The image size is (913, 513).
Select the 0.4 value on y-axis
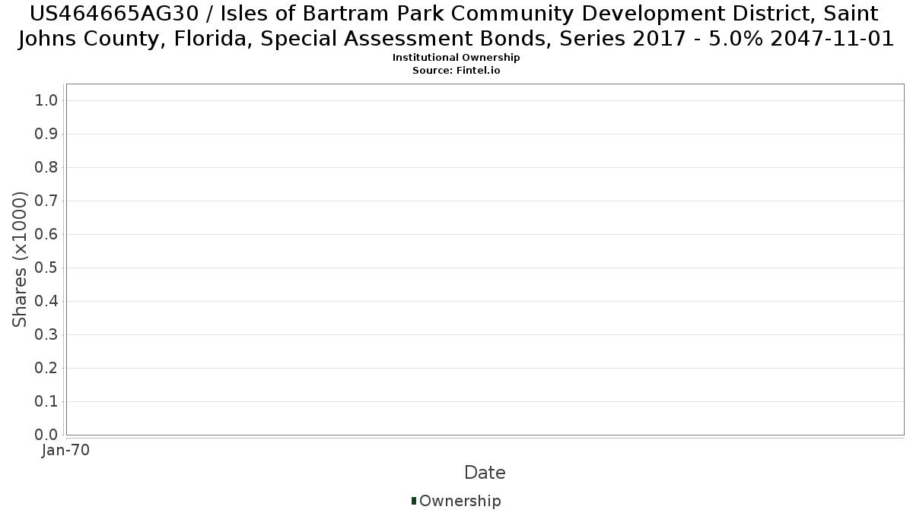pyautogui.click(x=46, y=302)
